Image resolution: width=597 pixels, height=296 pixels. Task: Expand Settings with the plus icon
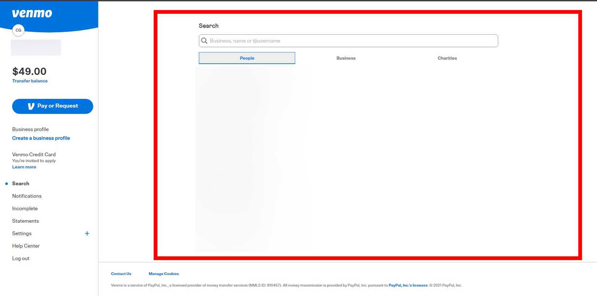(x=87, y=233)
